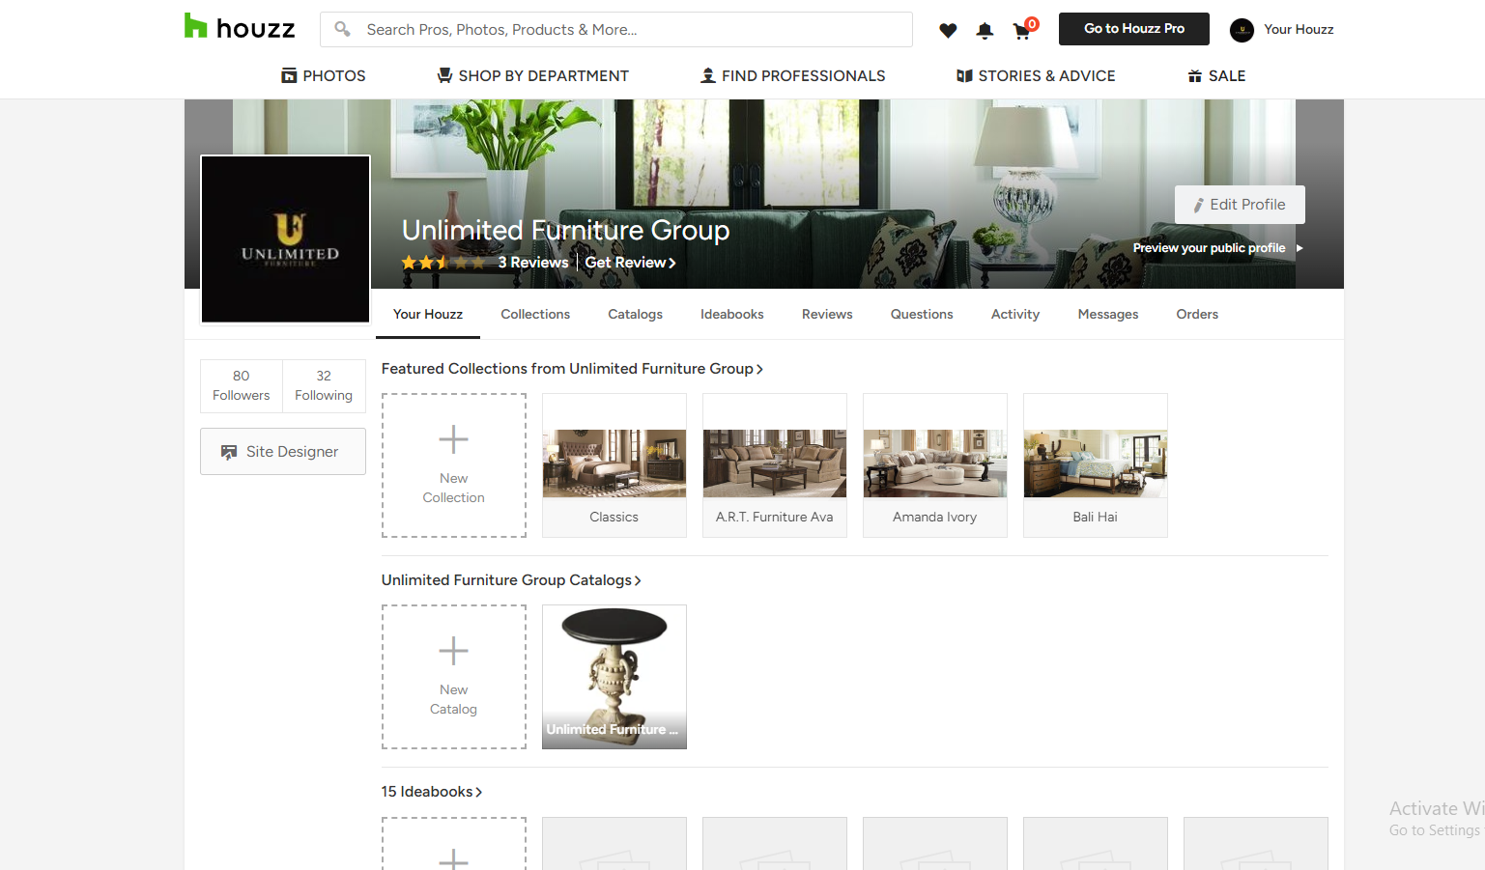Open the Photos menu
1485x870 pixels.
click(324, 75)
